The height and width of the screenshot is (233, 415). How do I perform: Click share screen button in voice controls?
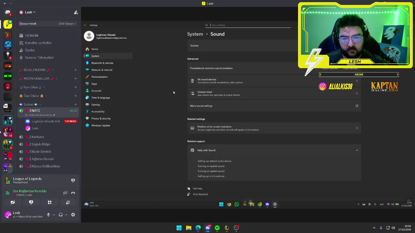pyautogui.click(x=31, y=202)
